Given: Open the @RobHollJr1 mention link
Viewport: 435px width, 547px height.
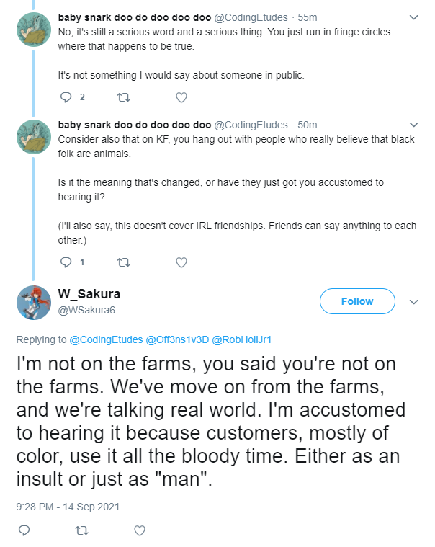Looking at the screenshot, I should click(x=241, y=339).
